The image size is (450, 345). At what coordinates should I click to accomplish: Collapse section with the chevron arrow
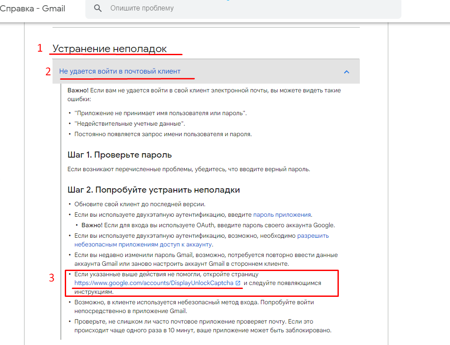pos(346,72)
